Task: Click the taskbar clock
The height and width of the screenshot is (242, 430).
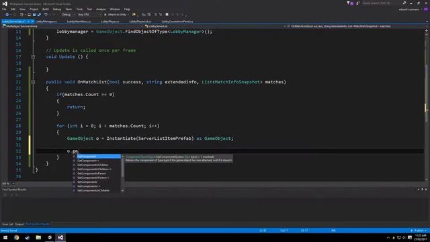Action: [421, 237]
